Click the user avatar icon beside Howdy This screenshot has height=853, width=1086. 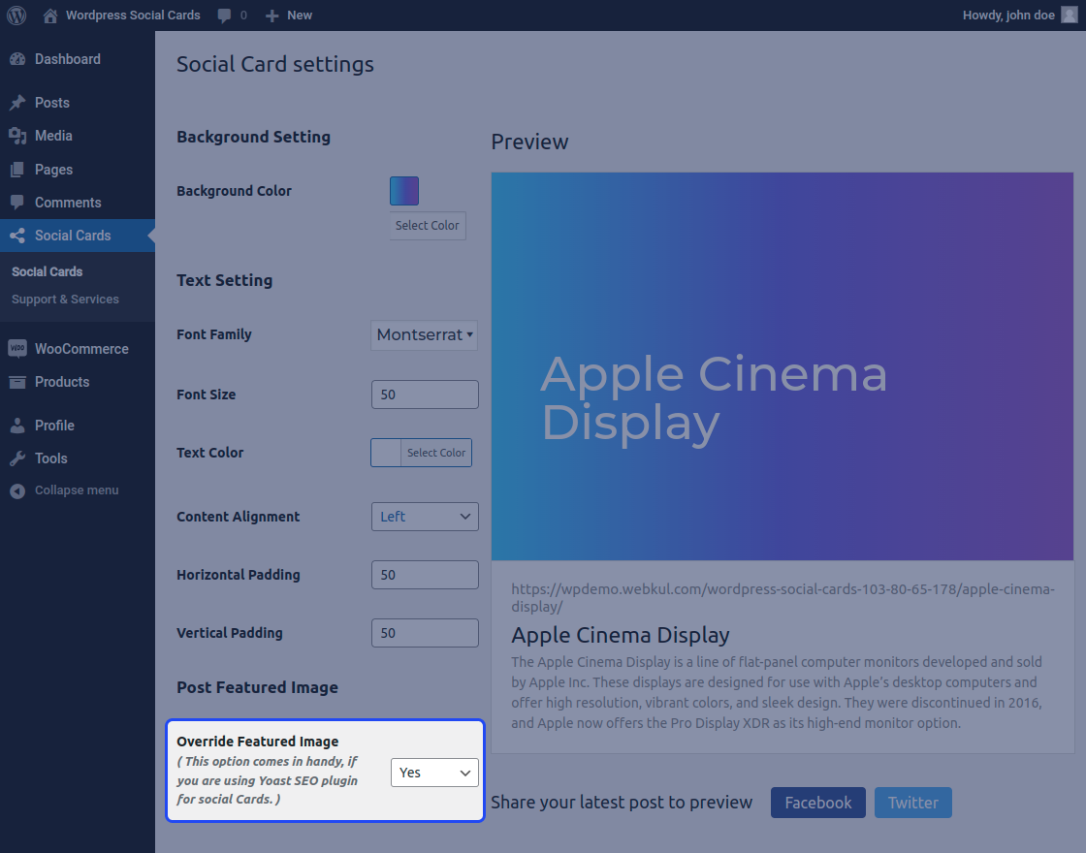pos(1069,15)
